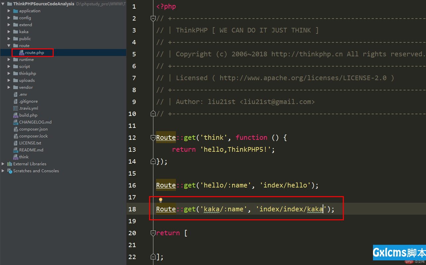Viewport: 426px width, 265px height.
Task: Expand the vendor folder arrow
Action: click(x=9, y=87)
